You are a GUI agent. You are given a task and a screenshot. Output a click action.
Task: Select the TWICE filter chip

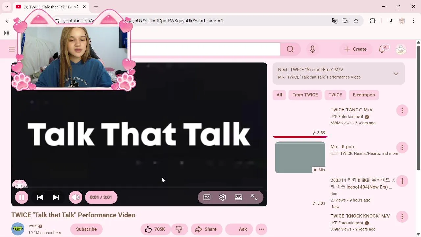[335, 95]
